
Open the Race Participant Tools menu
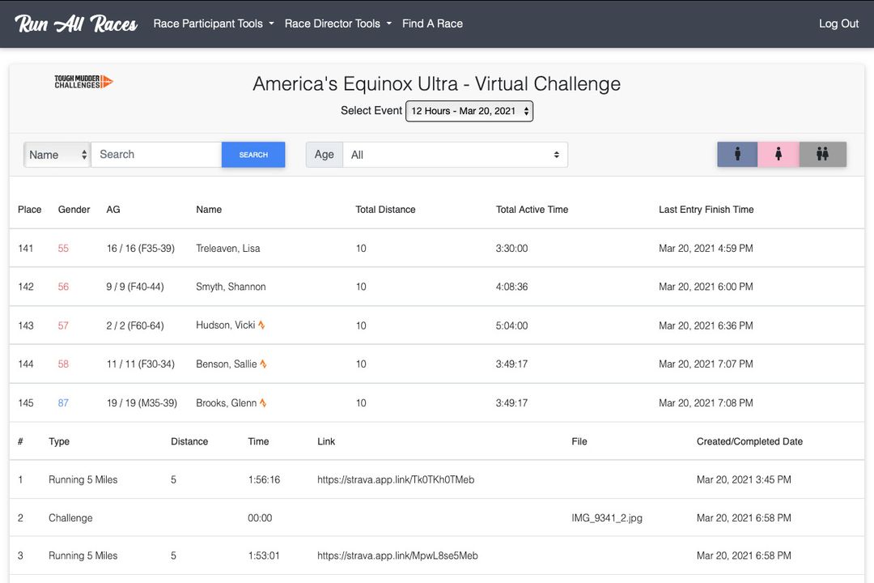click(x=212, y=23)
